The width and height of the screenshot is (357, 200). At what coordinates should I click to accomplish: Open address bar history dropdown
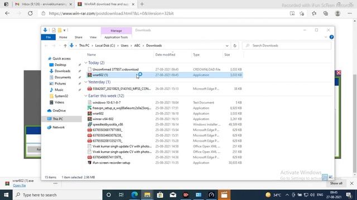click(227, 46)
